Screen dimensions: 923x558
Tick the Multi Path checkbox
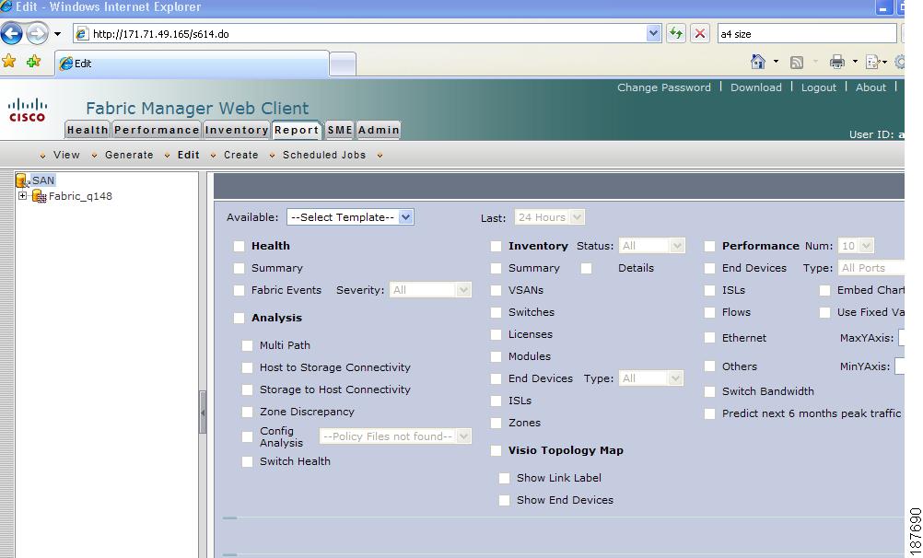pyautogui.click(x=247, y=345)
